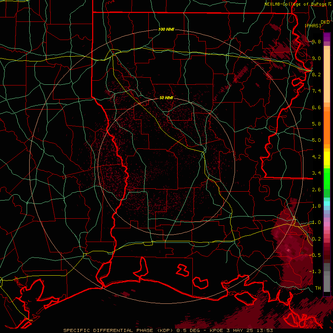
Task: Click the NEXLAB-College of DuPage credit text
Action: click(297, 4)
